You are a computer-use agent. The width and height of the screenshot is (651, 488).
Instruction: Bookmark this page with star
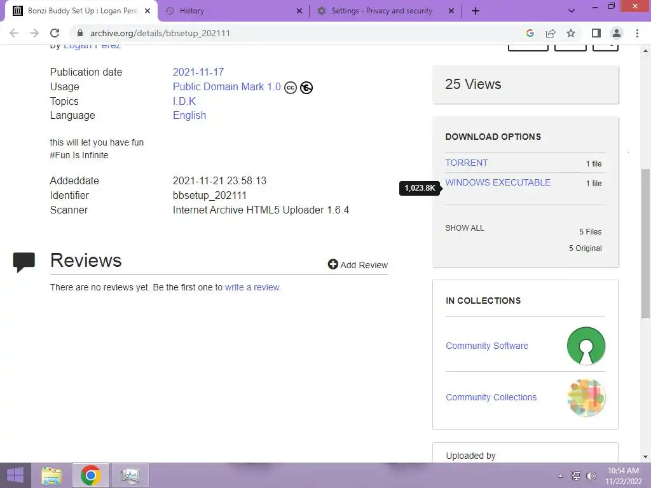pos(571,33)
